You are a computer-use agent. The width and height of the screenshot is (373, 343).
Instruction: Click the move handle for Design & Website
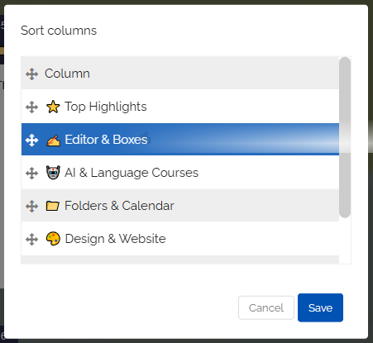tap(31, 239)
